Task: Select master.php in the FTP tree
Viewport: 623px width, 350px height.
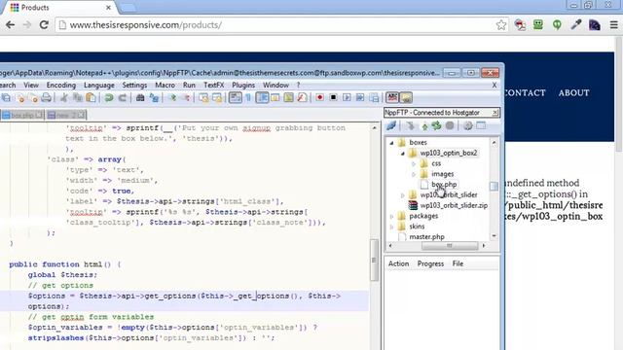Action: [x=426, y=237]
